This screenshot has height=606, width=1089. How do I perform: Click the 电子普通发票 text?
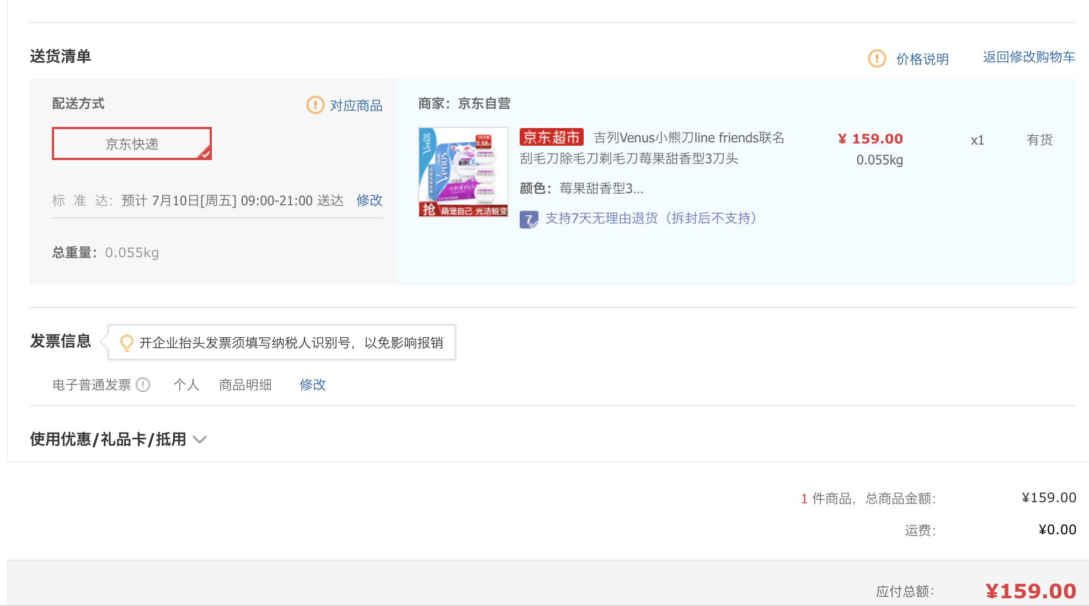[92, 385]
